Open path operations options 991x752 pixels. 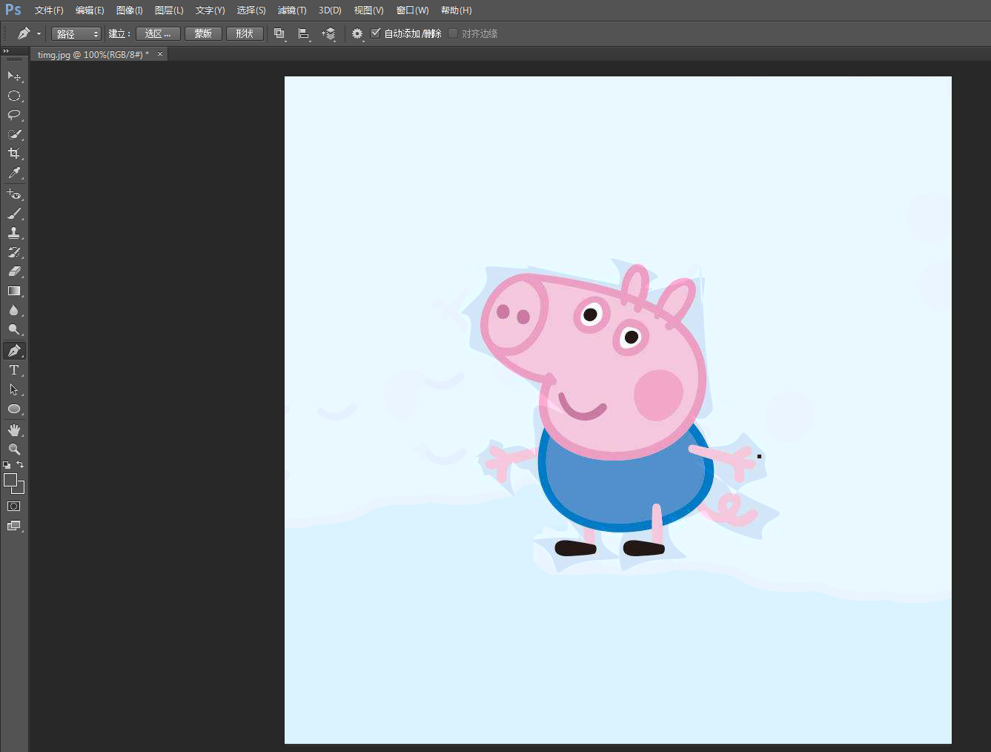coord(279,33)
